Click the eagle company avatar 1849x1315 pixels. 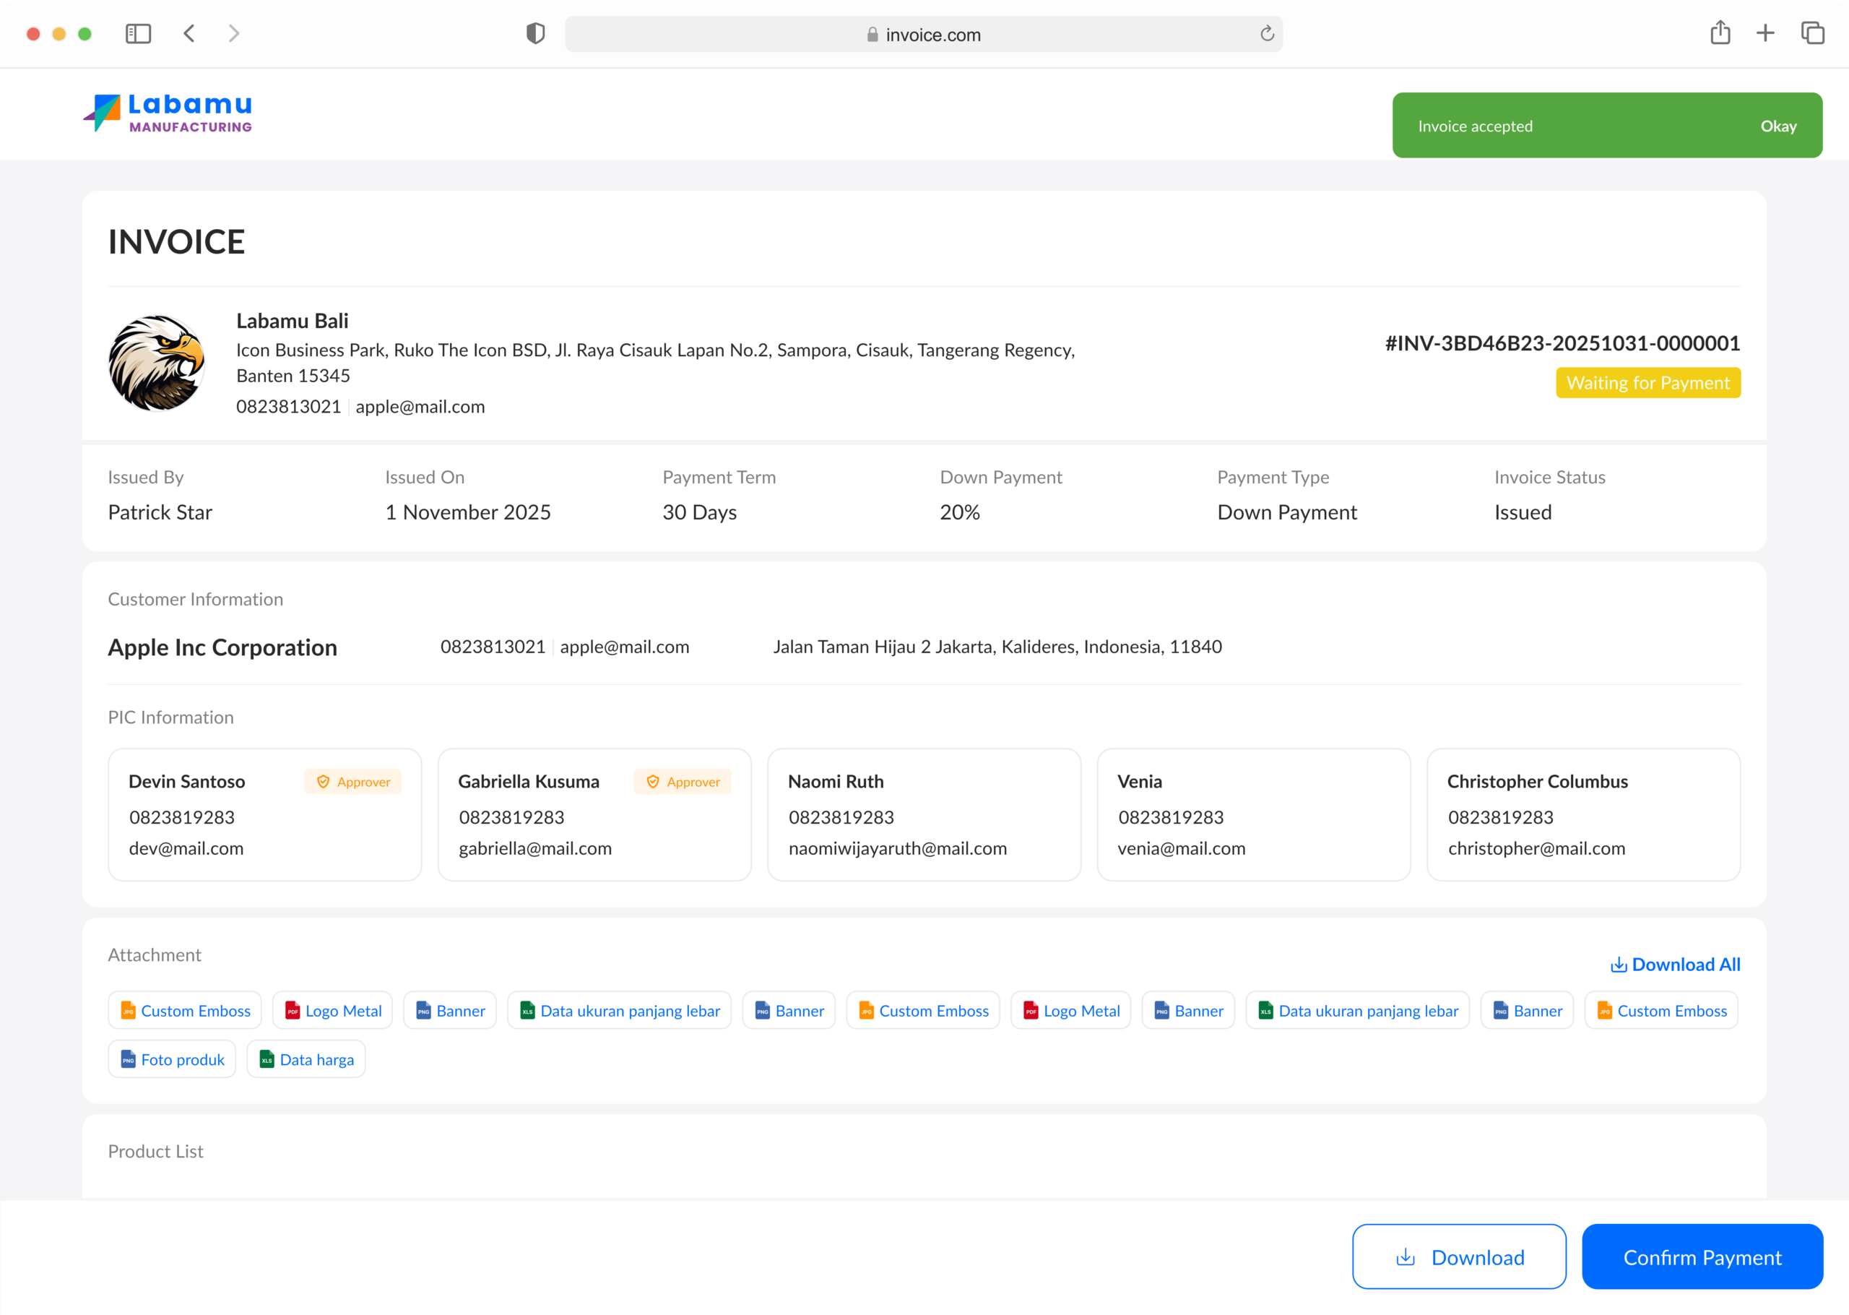coord(156,363)
